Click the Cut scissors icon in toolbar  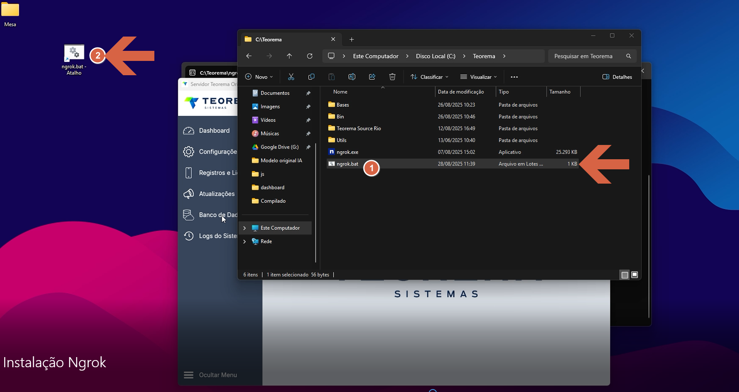coord(291,77)
